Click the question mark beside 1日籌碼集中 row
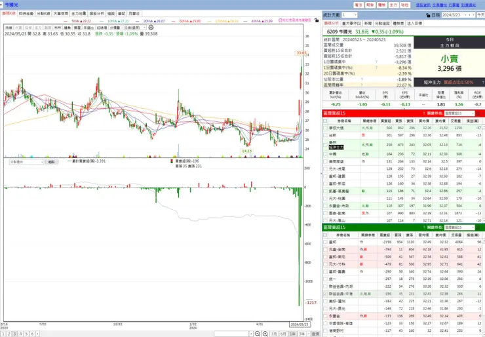Image resolution: width=485 pixels, height=337 pixels. coord(376,62)
